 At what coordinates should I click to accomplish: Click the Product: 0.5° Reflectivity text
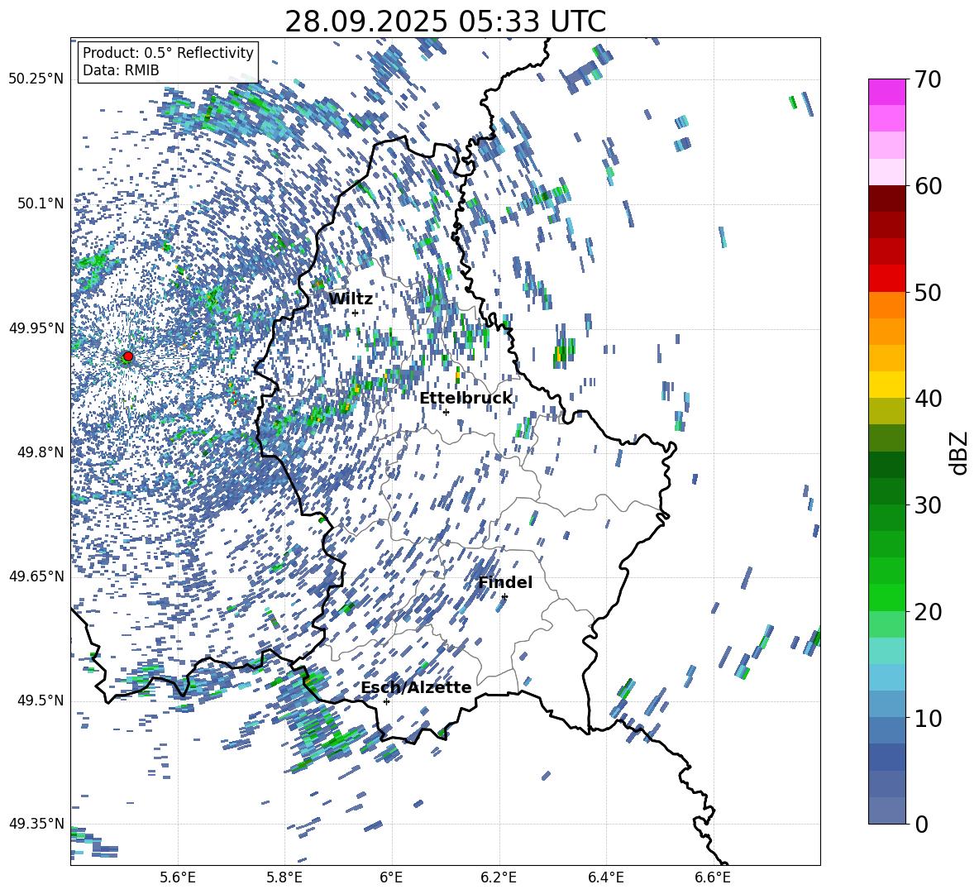[168, 53]
